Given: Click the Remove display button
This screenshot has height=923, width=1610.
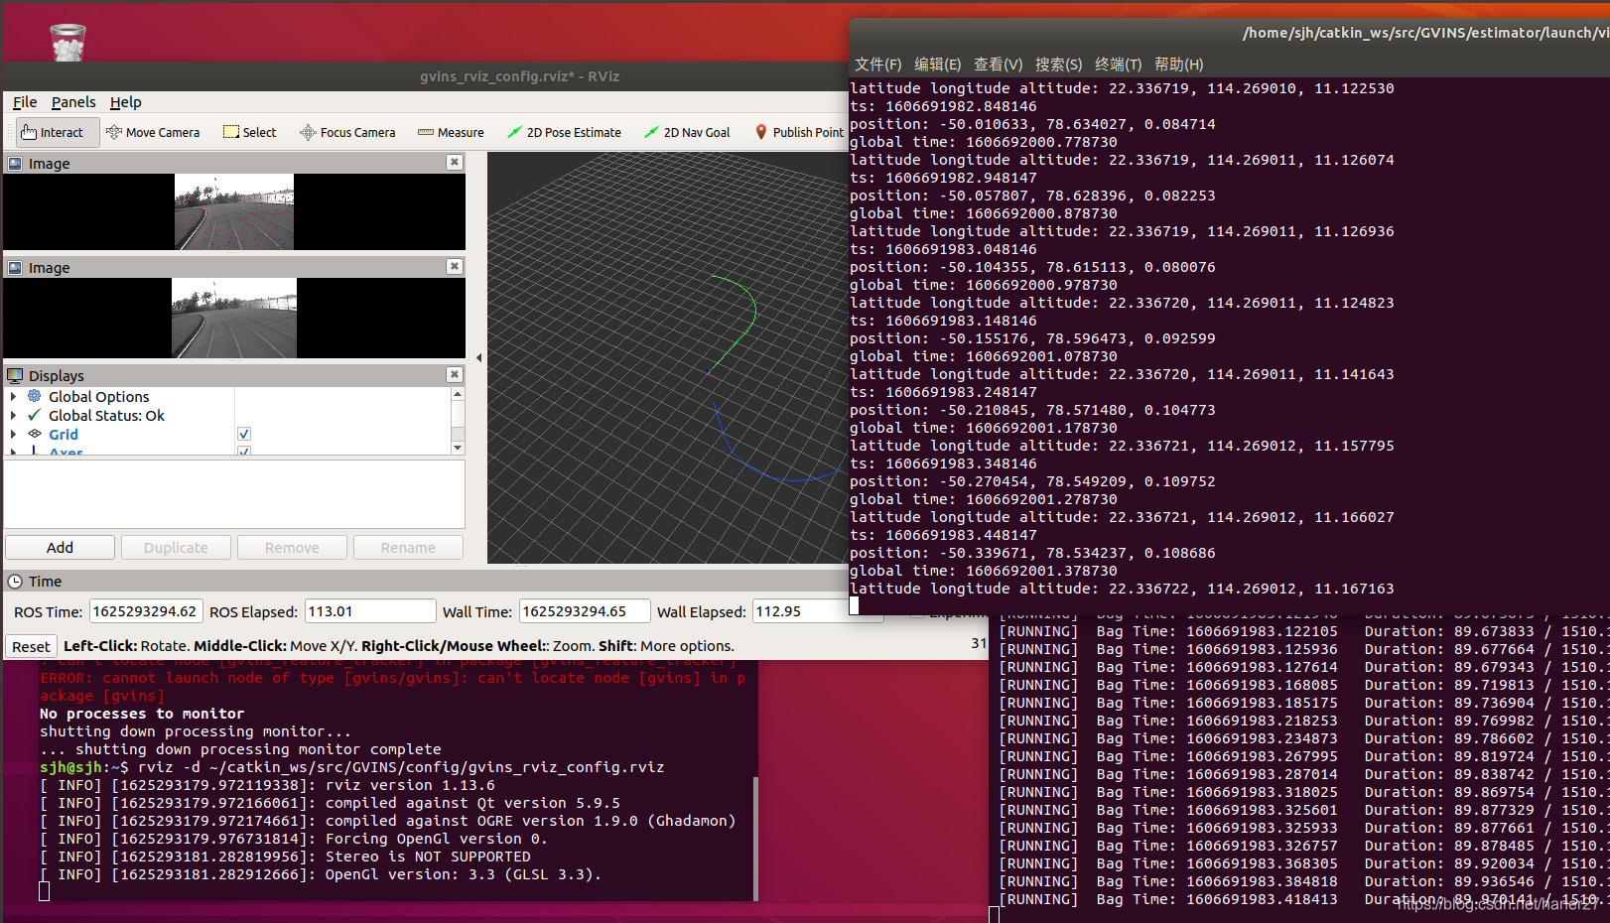Looking at the screenshot, I should [x=292, y=548].
